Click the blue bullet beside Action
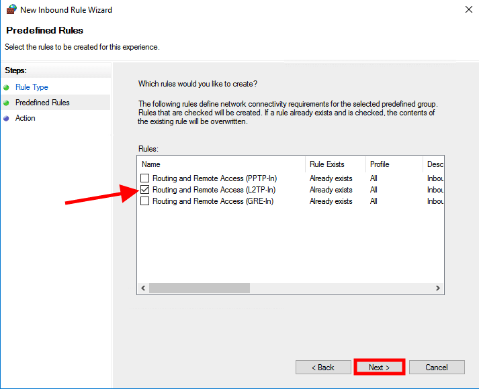 [x=7, y=118]
